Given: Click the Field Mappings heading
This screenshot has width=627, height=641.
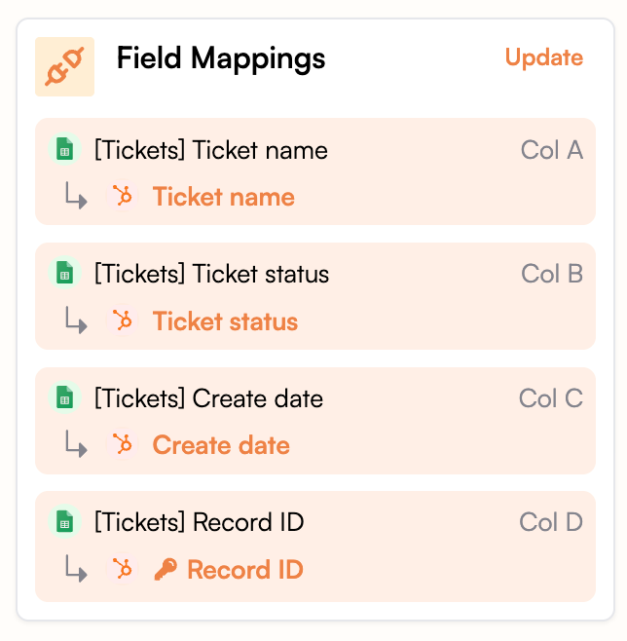Looking at the screenshot, I should point(221,58).
